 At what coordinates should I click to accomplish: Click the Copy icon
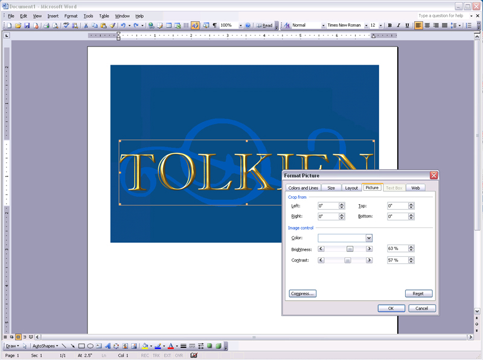95,25
